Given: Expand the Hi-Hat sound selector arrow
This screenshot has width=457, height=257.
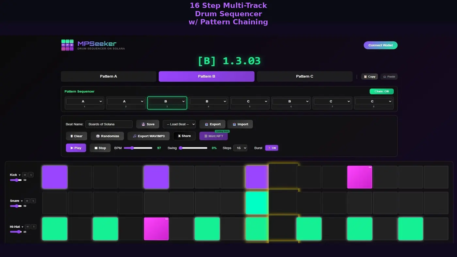Looking at the screenshot, I should pos(23,227).
